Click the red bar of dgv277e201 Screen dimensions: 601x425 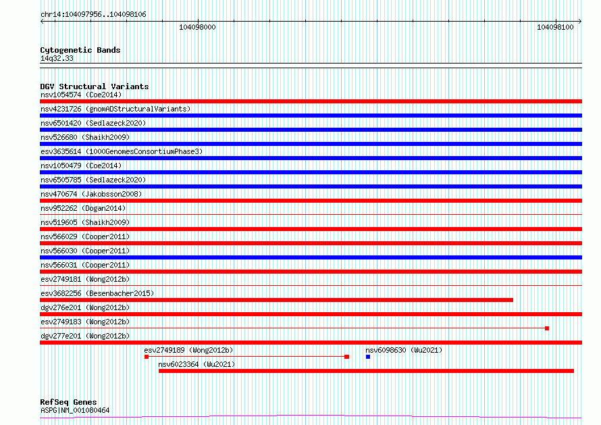point(311,343)
